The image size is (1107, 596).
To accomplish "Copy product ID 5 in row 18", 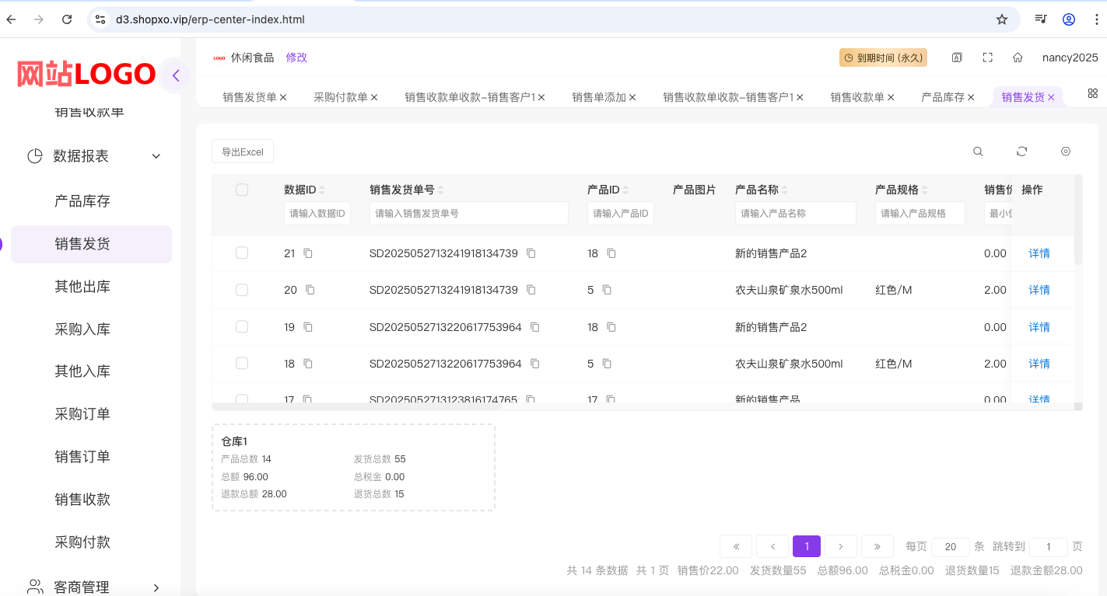I will point(607,364).
